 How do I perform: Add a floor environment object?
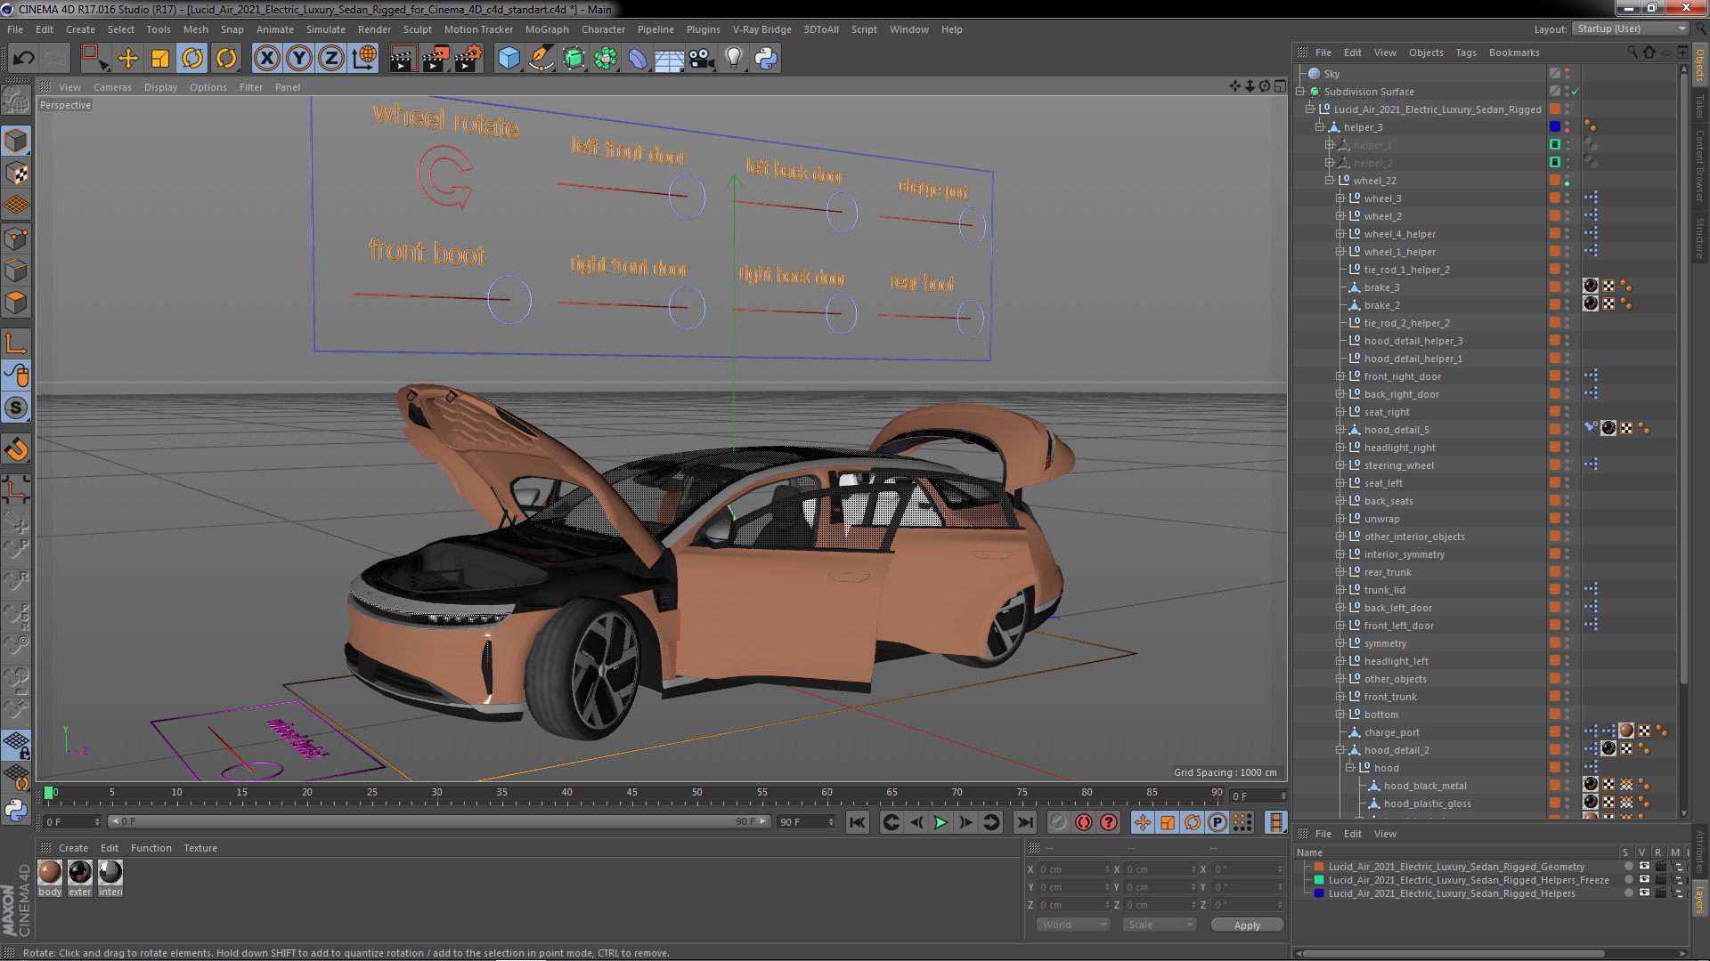669,59
